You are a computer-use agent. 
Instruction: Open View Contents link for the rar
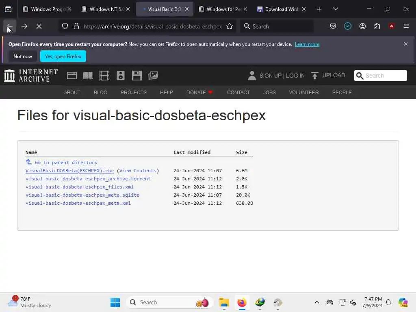pos(138,171)
